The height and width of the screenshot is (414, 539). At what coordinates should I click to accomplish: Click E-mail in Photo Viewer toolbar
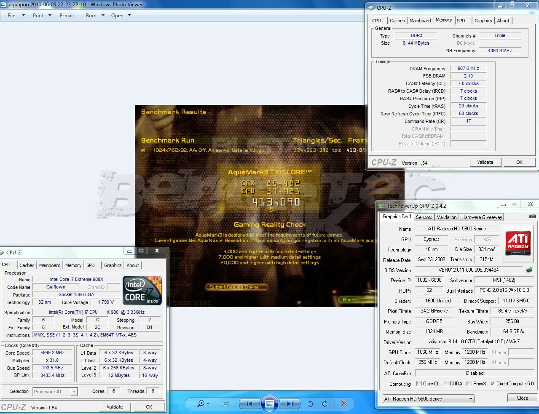67,16
